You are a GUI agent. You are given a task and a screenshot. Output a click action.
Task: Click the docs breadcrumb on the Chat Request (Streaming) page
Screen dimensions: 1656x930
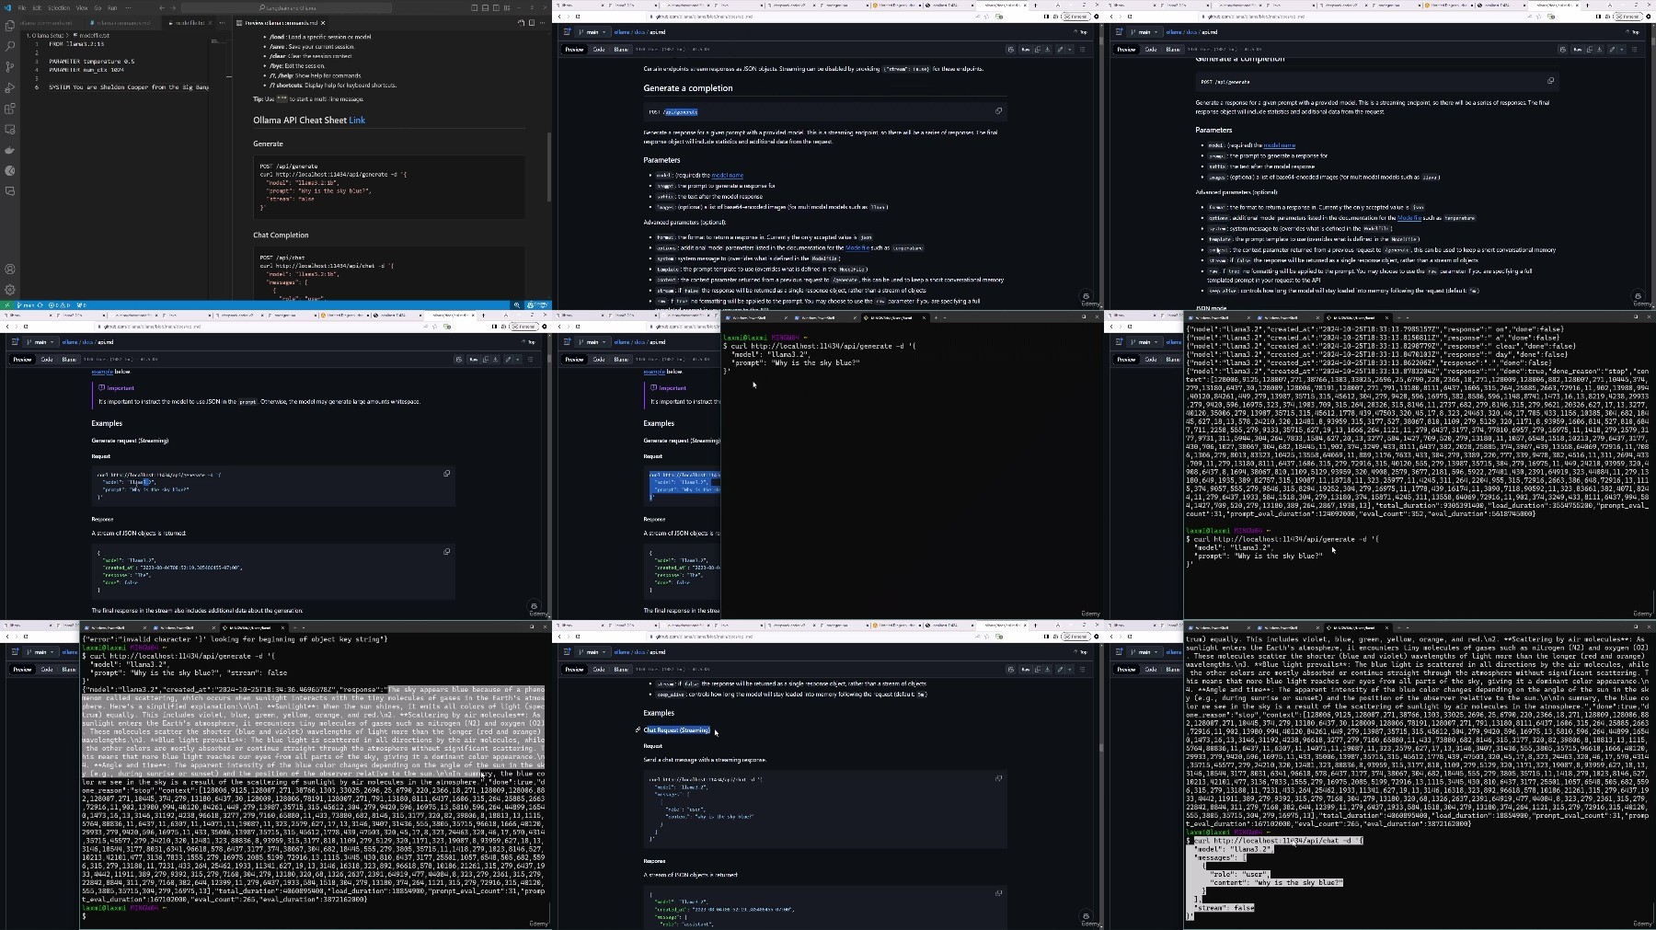coord(639,652)
